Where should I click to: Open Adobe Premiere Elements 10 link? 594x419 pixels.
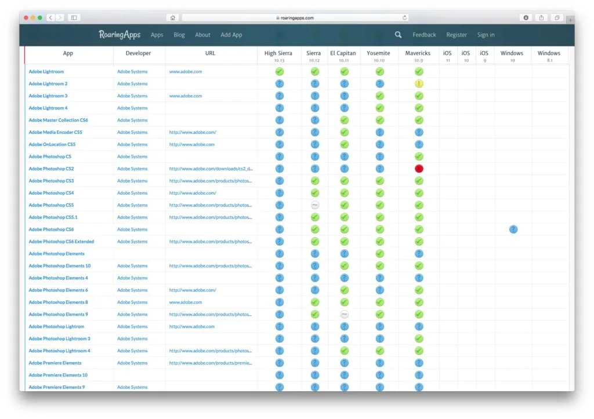click(58, 375)
